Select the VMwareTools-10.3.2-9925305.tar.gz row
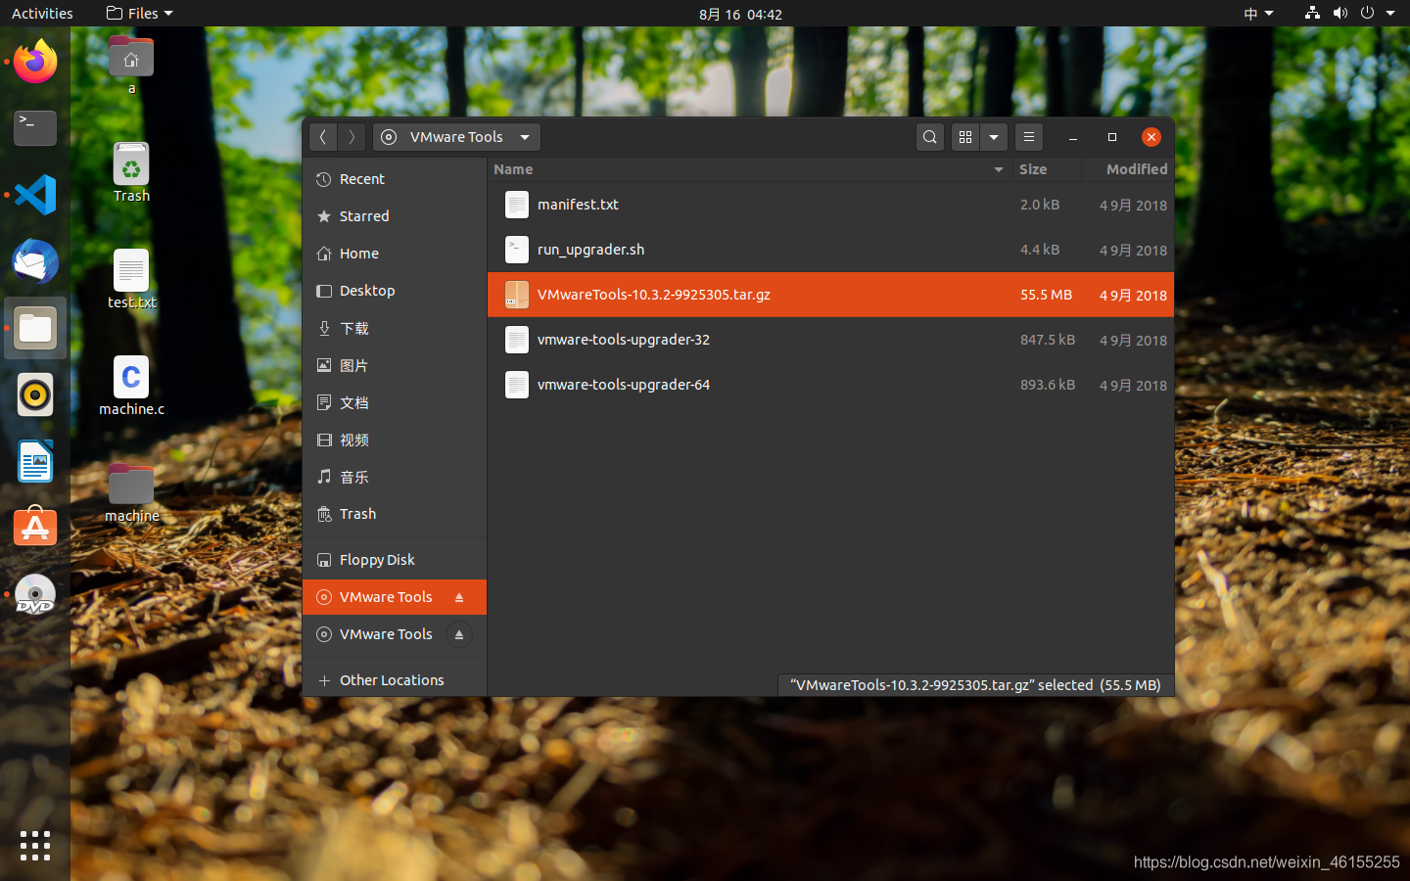Screen dimensions: 1410x881 (x=830, y=295)
